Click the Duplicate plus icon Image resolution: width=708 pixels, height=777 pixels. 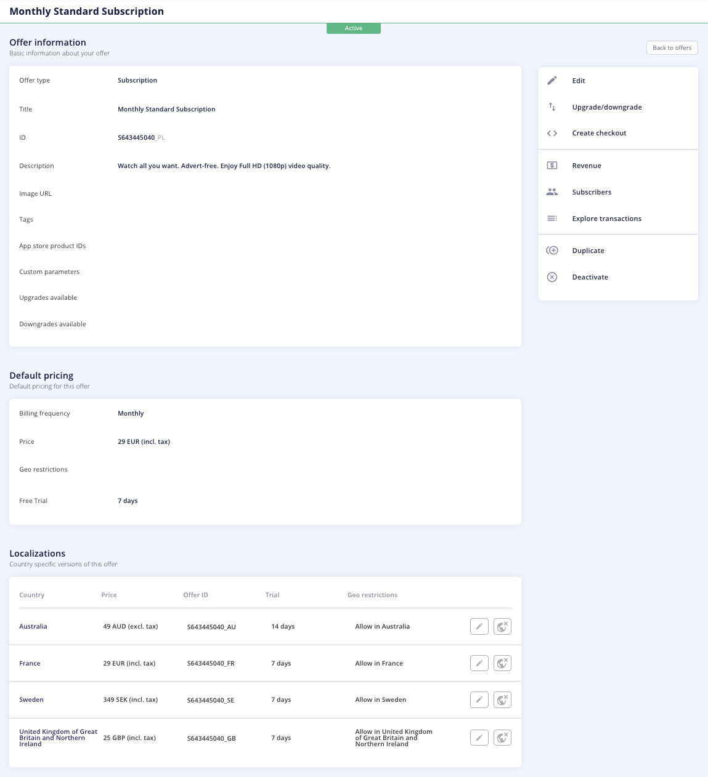pos(552,251)
